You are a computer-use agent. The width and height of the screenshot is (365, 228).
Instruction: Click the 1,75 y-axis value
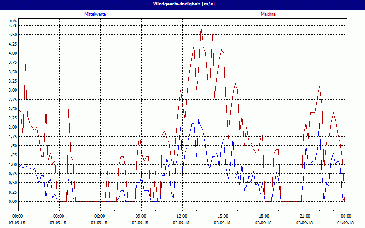[x=13, y=136]
